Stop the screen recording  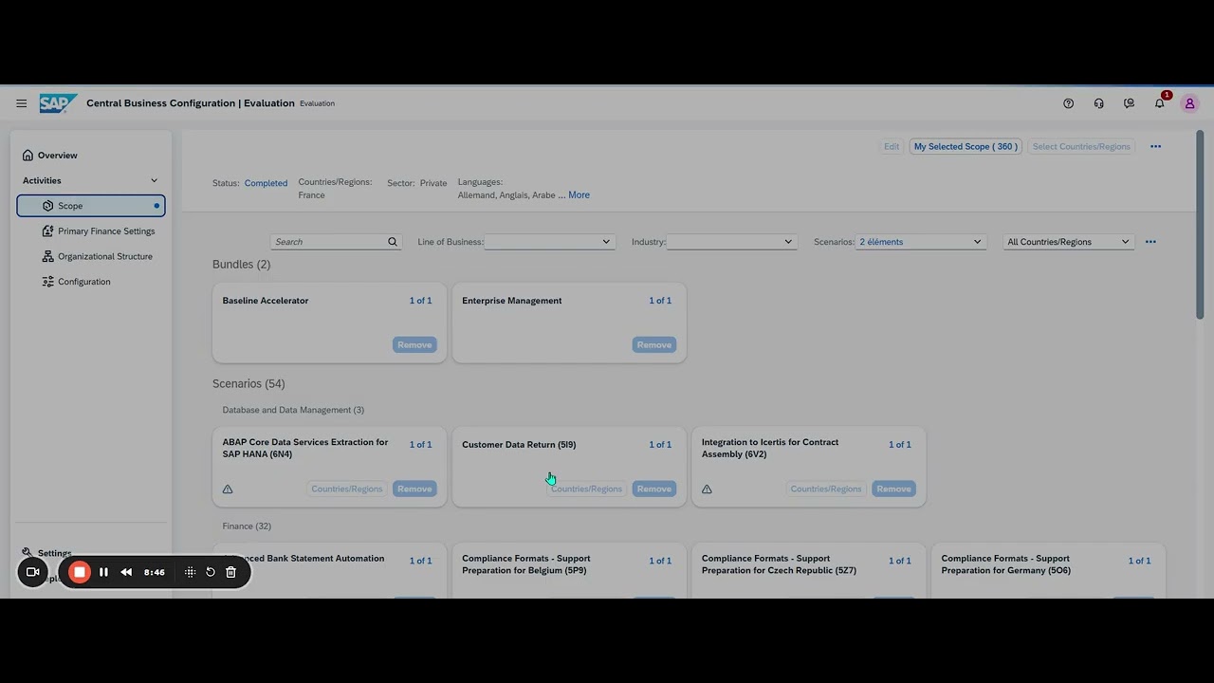80,572
